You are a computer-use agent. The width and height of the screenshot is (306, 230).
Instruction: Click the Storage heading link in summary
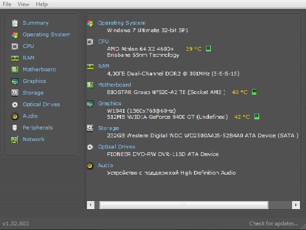click(x=108, y=128)
